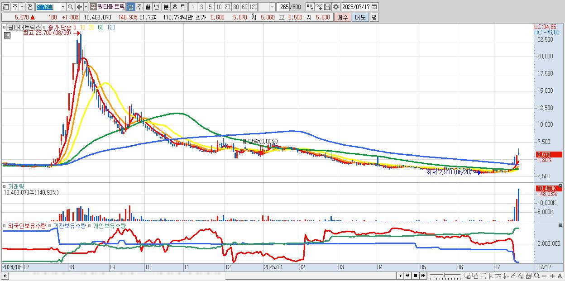Adjust the chart zoom slider at bottom
This screenshot has width=565, height=281.
445,276
